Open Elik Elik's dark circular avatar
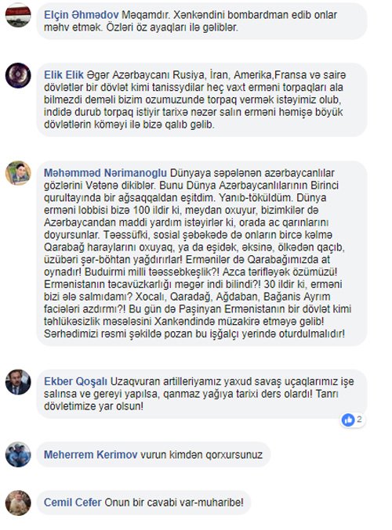392x530 pixels. 18,75
